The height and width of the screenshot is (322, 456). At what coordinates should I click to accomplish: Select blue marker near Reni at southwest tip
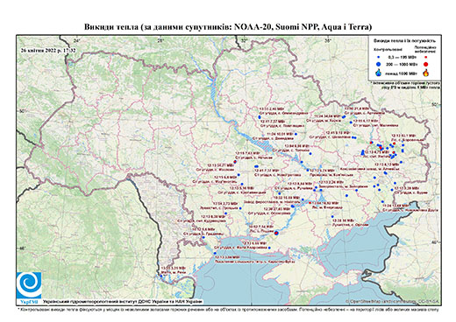click(160, 276)
